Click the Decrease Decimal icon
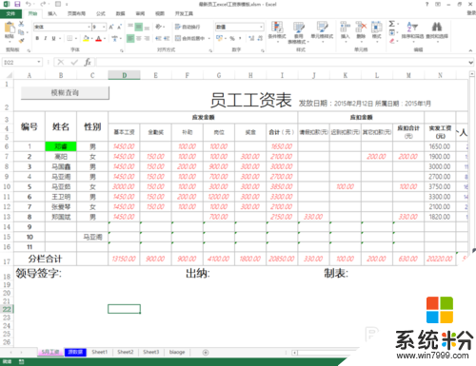Image resolution: width=476 pixels, height=366 pixels. coord(260,38)
